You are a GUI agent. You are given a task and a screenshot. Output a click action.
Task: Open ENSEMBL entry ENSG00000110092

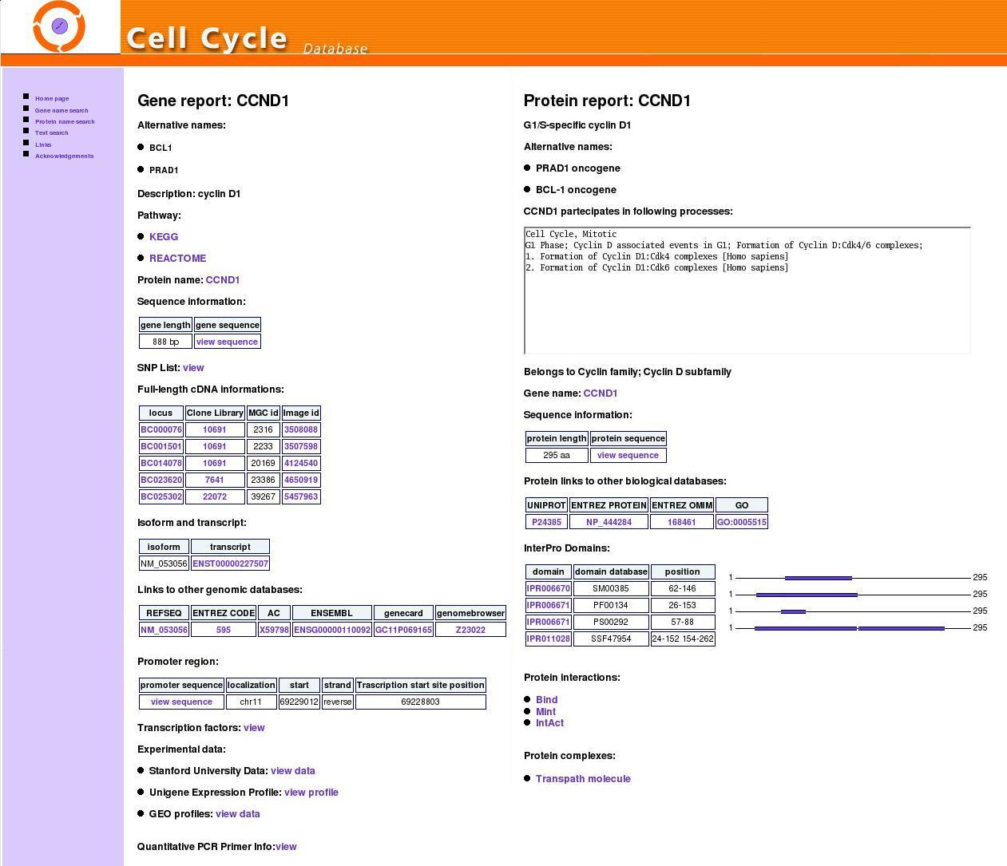(332, 630)
